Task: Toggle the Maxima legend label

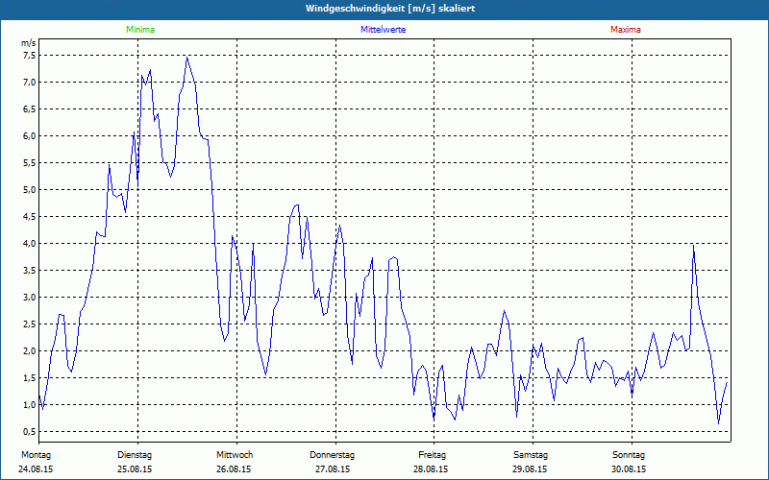Action: pyautogui.click(x=625, y=30)
